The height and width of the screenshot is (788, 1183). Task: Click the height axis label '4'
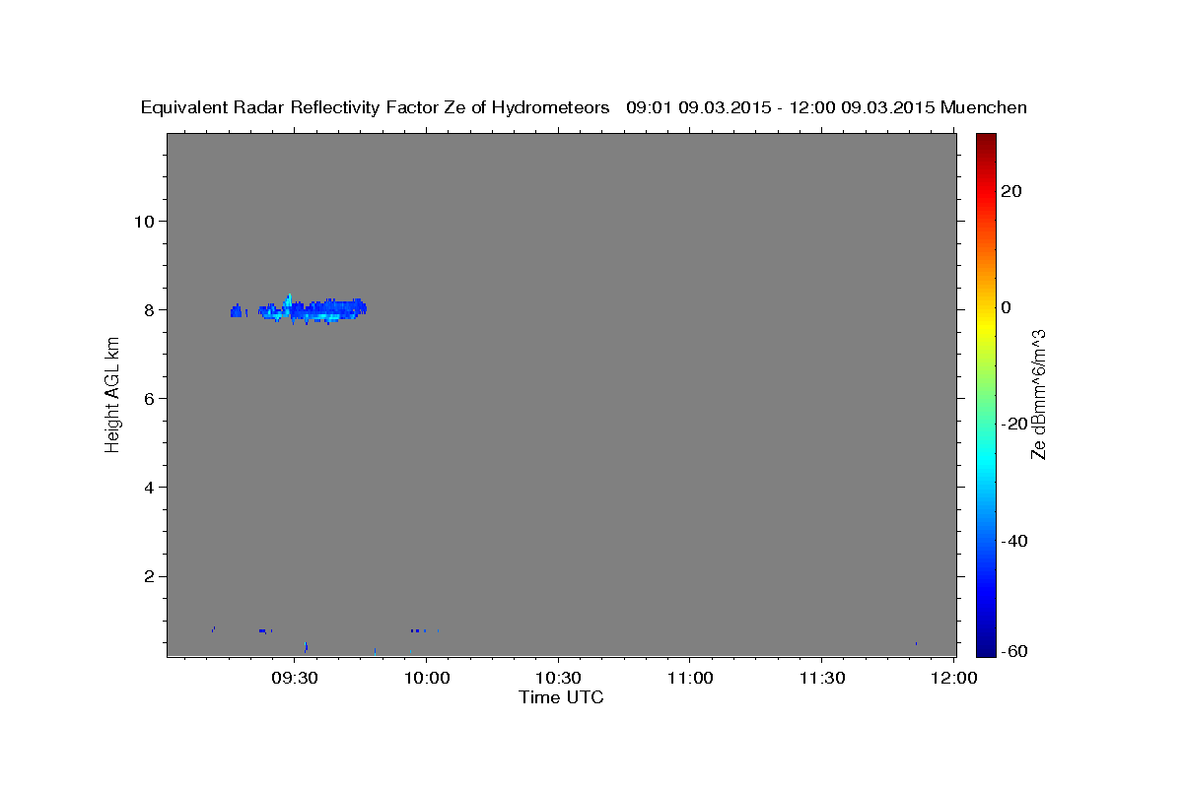click(x=147, y=488)
